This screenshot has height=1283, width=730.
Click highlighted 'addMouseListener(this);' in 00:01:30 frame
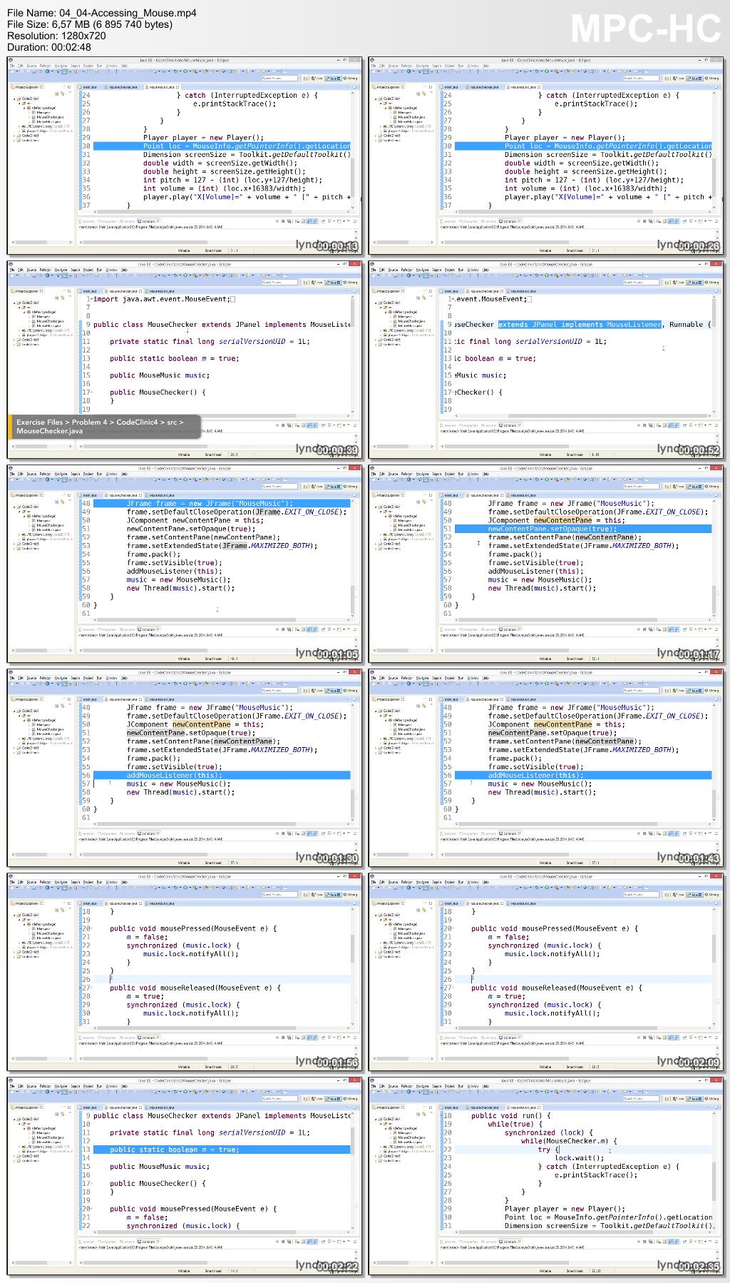coord(222,775)
